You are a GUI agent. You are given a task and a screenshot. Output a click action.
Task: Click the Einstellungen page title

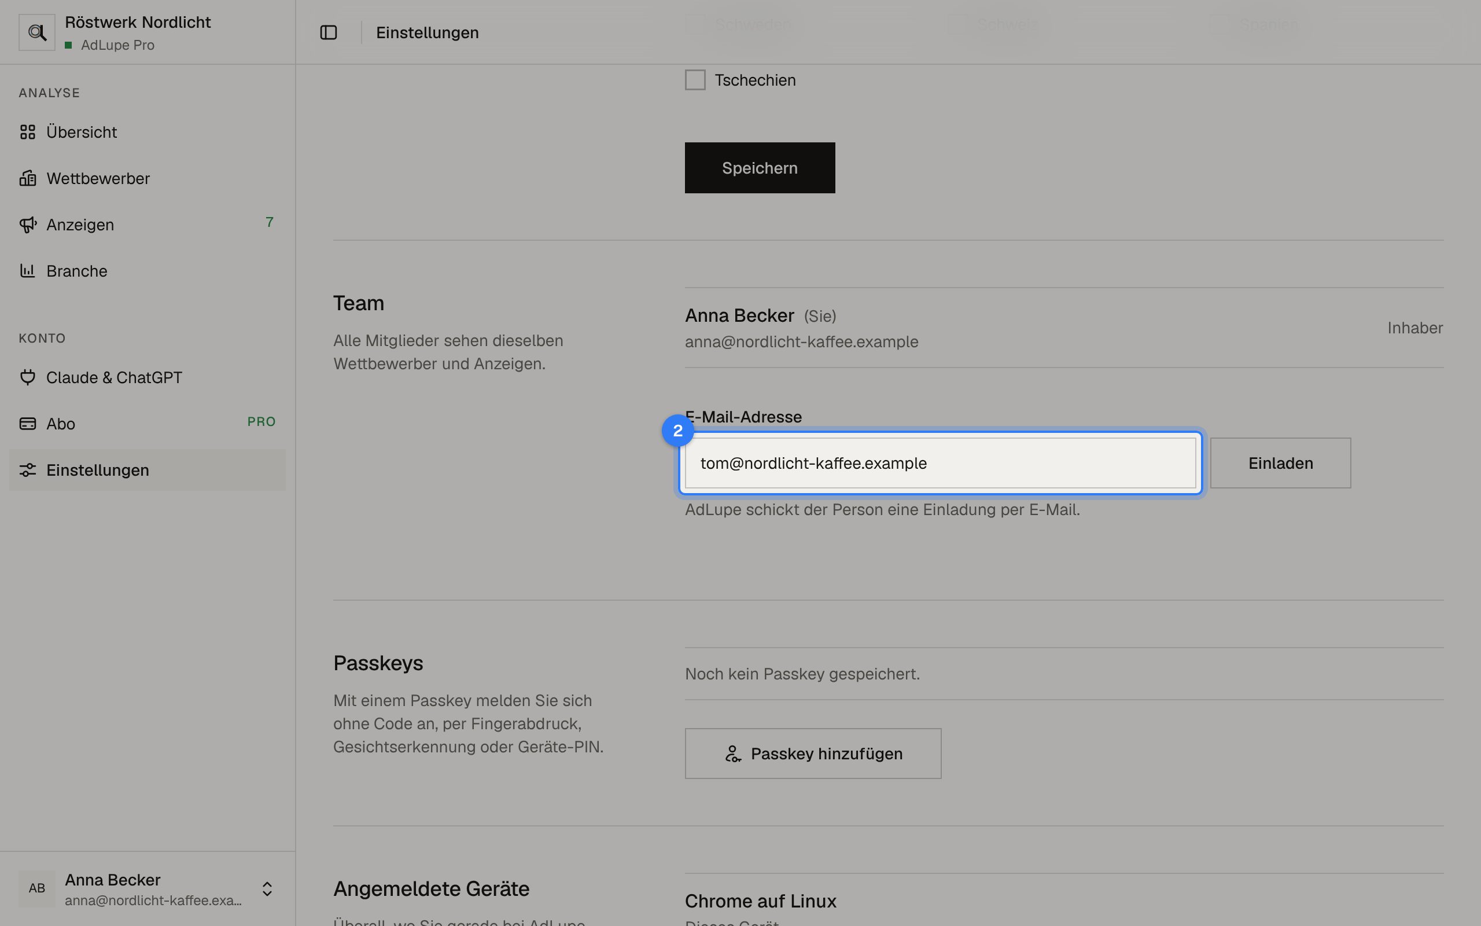pyautogui.click(x=427, y=32)
